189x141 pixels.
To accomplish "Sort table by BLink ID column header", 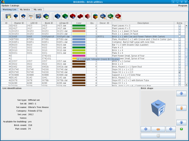I will click(x=49, y=23).
